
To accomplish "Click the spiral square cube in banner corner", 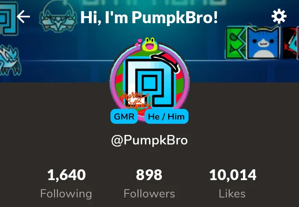I will [x=9, y=18].
